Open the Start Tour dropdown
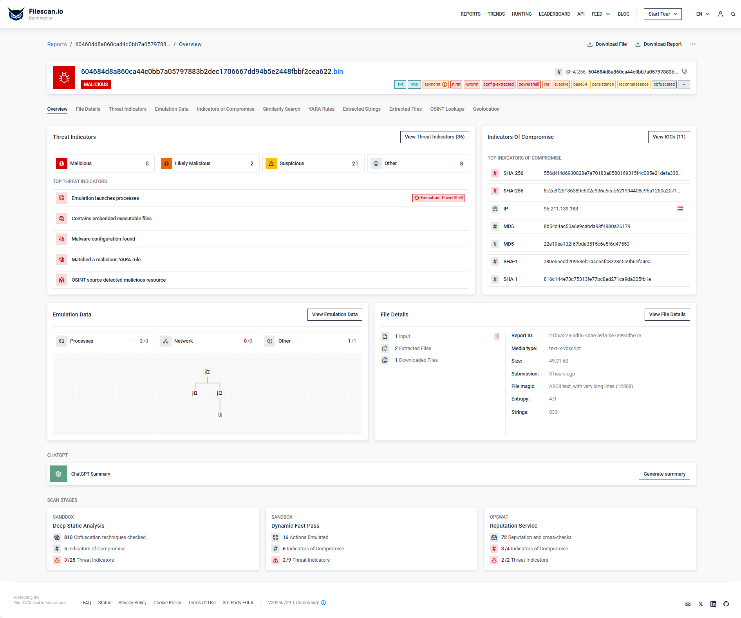 coord(663,14)
